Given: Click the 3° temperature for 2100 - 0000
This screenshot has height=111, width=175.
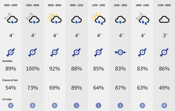Looking at the screenshot, I should click(x=165, y=36).
